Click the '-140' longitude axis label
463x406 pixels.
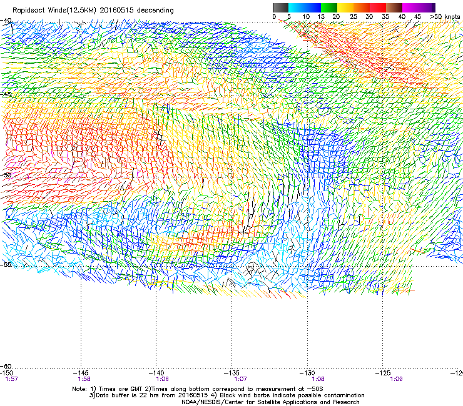pyautogui.click(x=156, y=373)
